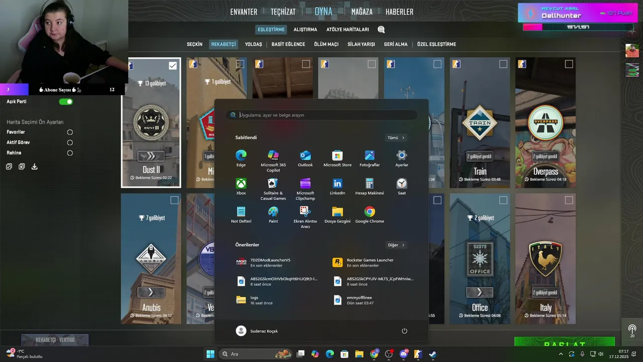Launch Fotoğraflar app
This screenshot has height=362, width=643.
(370, 158)
